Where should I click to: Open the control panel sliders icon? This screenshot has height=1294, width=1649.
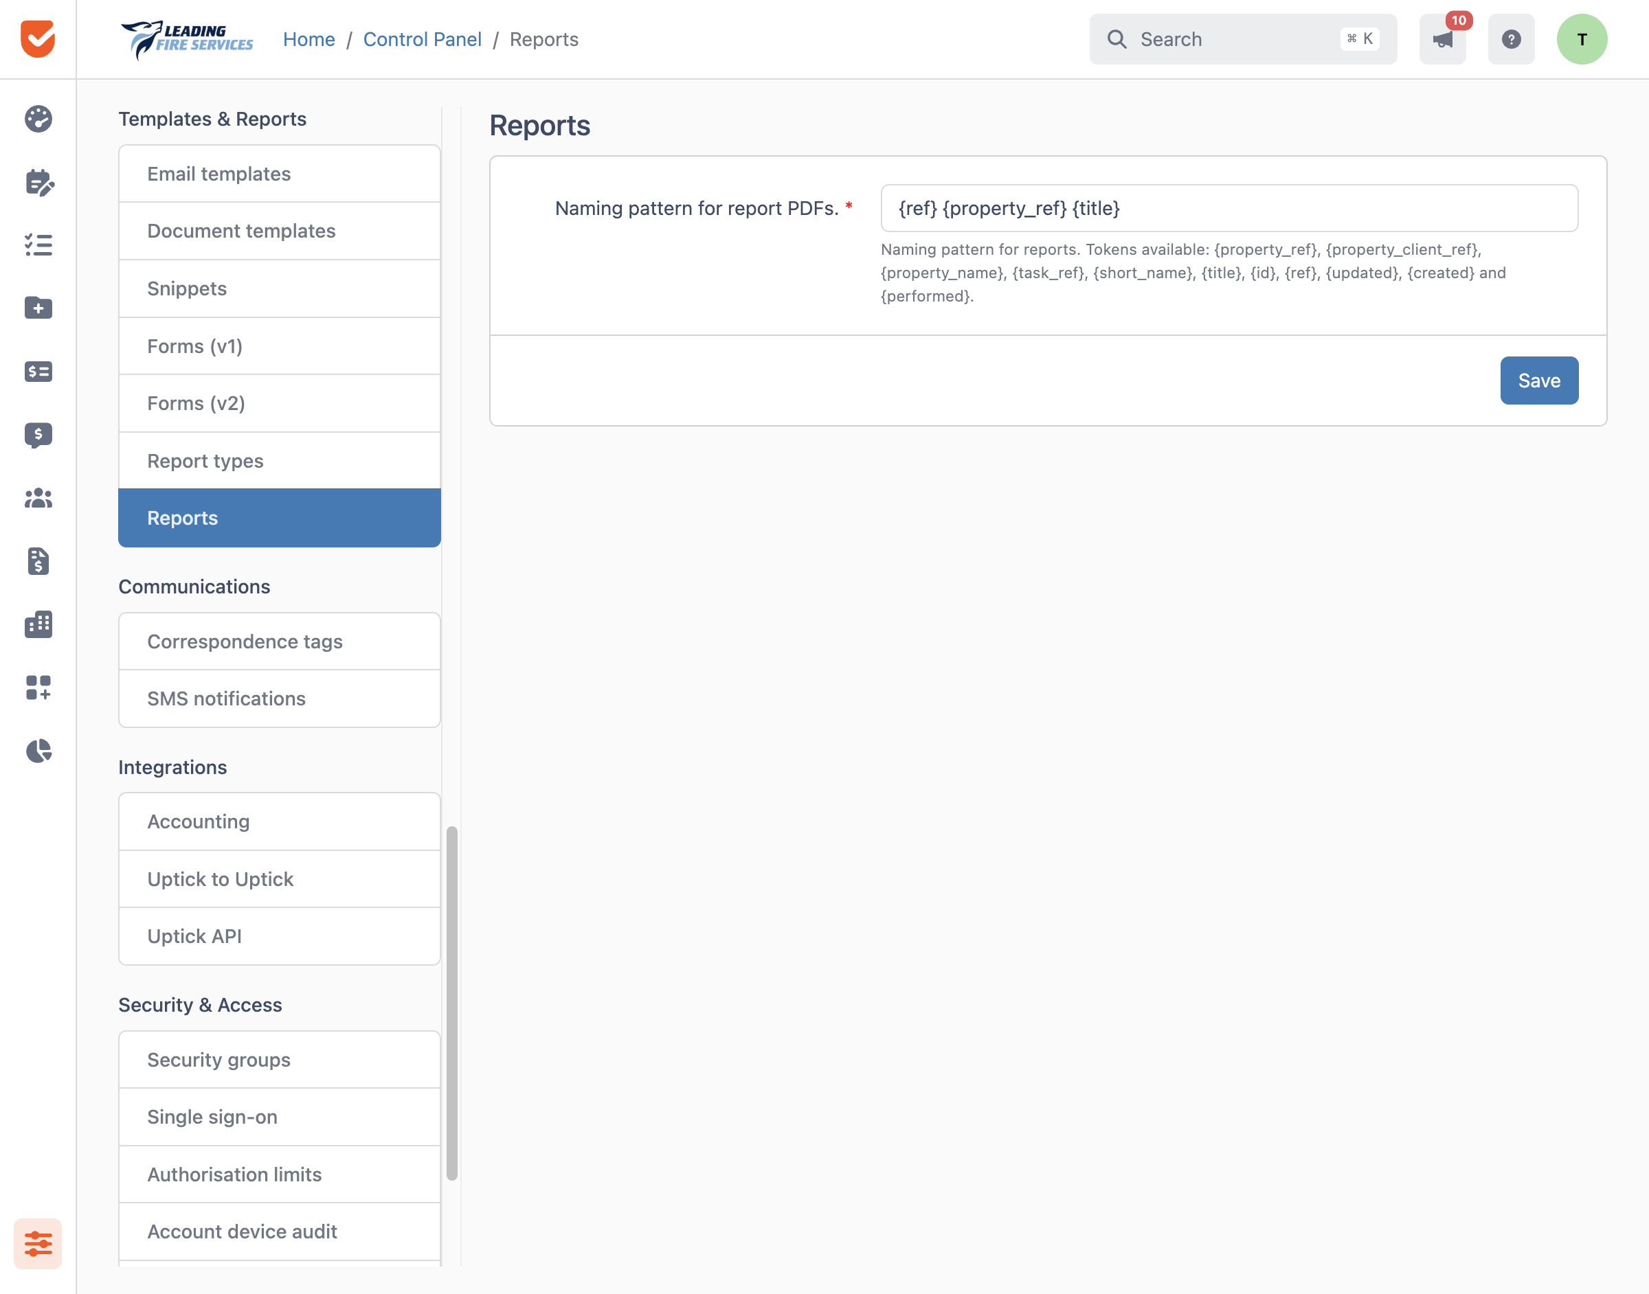[38, 1243]
